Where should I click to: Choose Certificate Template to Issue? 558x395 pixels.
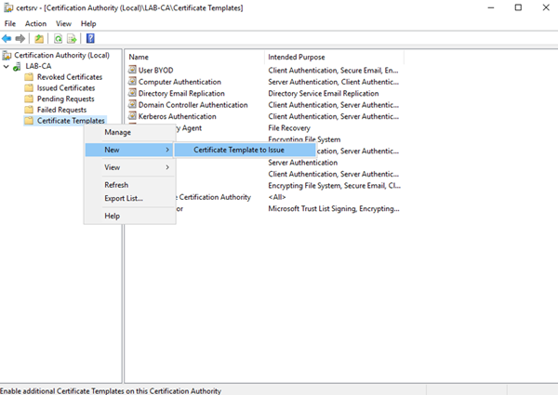(x=238, y=150)
